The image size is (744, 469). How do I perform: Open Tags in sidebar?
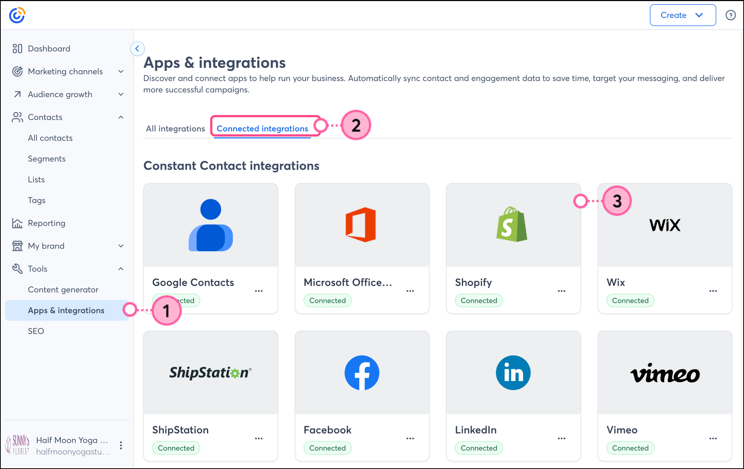pyautogui.click(x=36, y=200)
